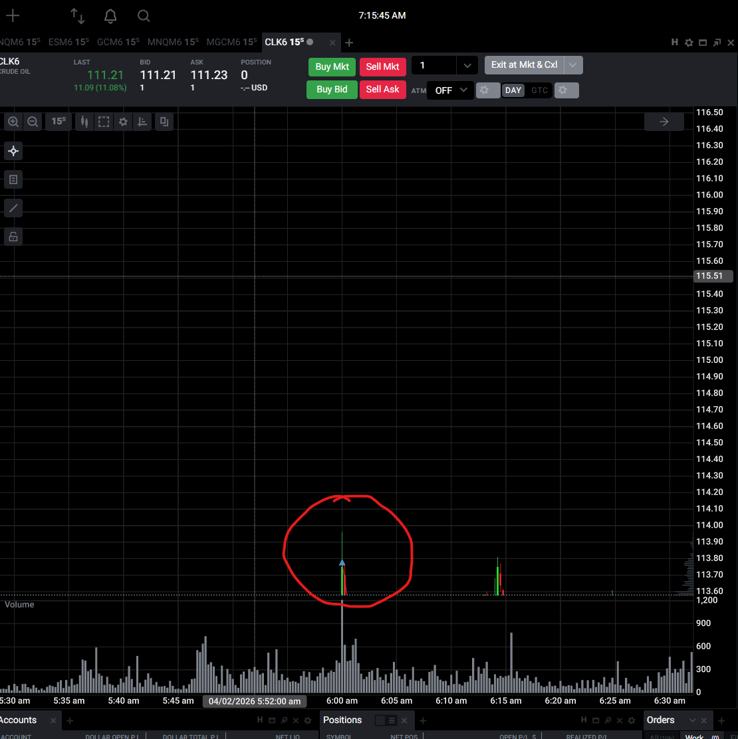Click Exit at Mkt & Cxl button
The image size is (738, 739).
pyautogui.click(x=525, y=65)
